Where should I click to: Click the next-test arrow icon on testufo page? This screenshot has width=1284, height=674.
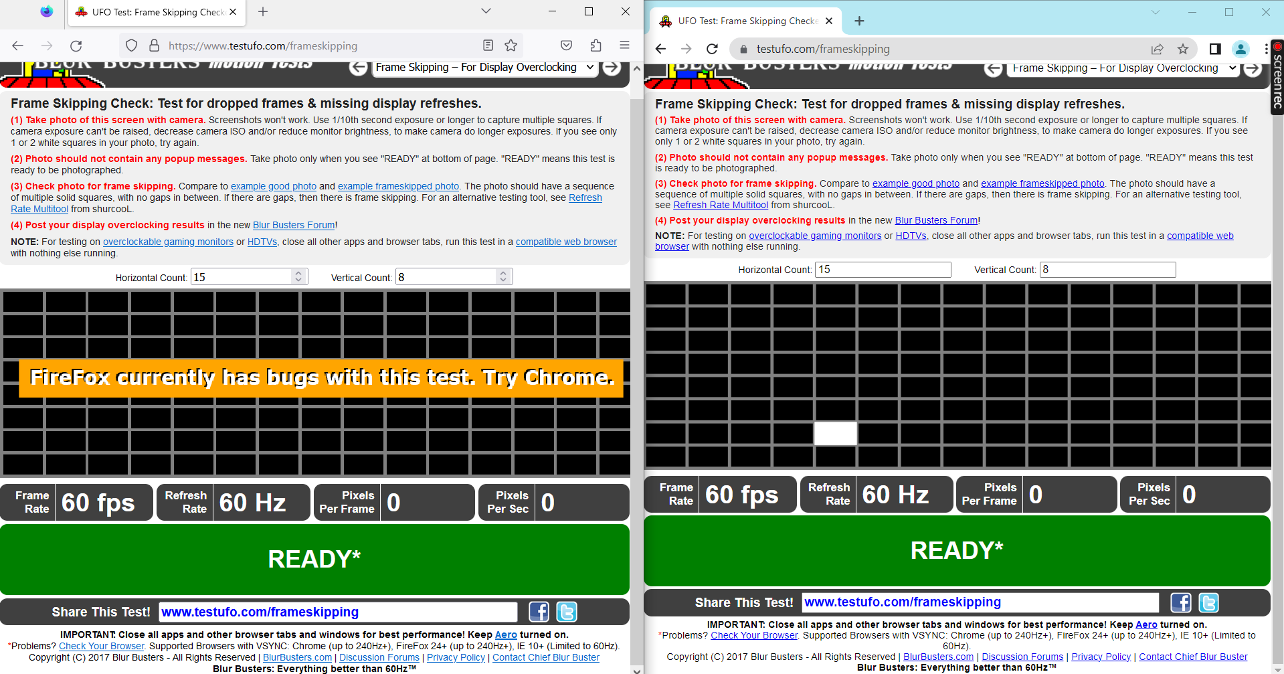612,67
